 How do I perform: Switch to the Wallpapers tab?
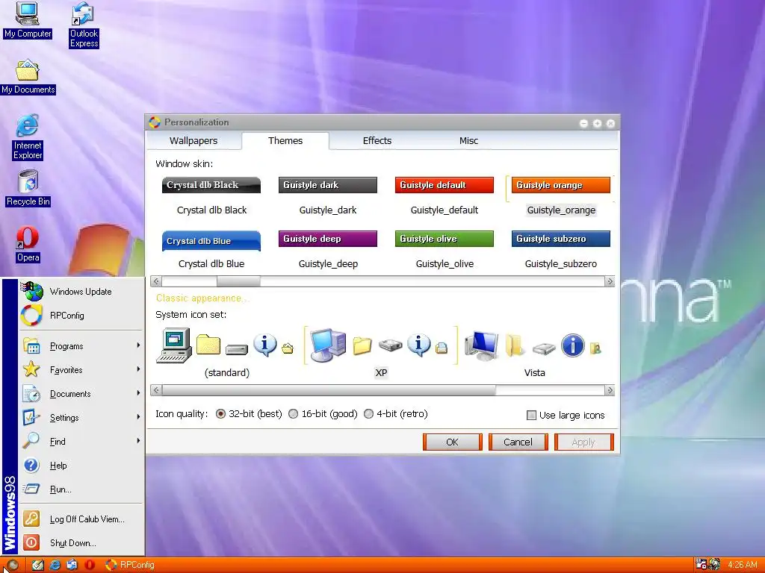coord(193,141)
